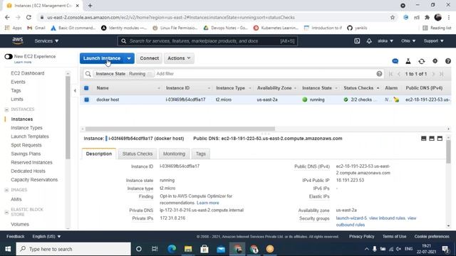
Task: Open EC2 Dashboard in sidebar
Action: [x=28, y=73]
